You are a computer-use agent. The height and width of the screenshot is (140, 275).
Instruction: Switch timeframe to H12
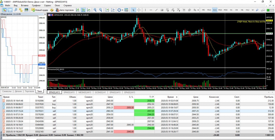(x=247, y=10)
